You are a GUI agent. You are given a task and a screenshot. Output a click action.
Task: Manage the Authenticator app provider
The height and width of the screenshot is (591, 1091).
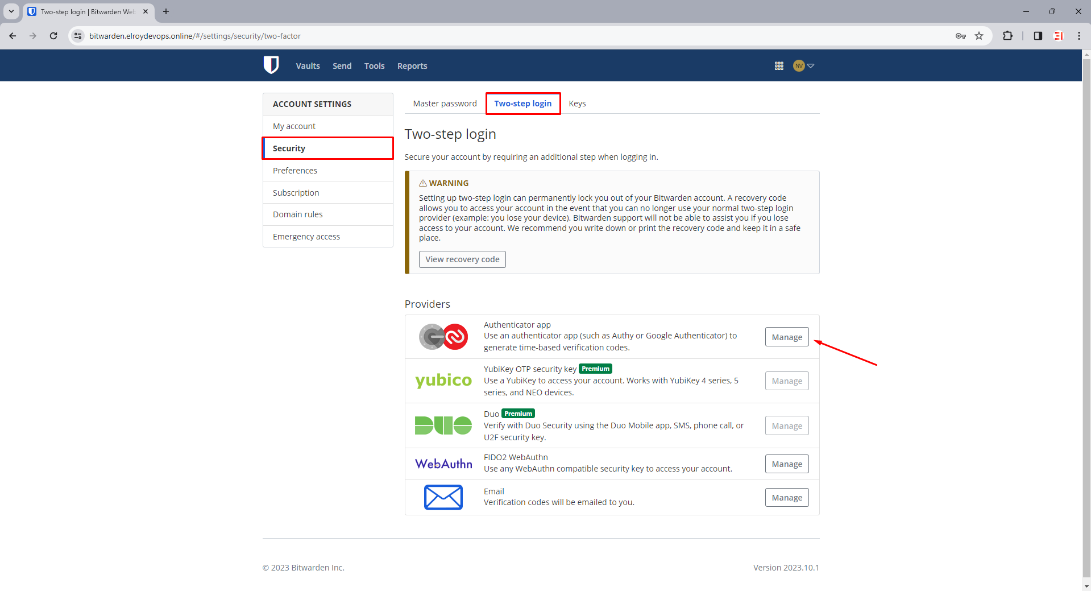[x=787, y=337]
